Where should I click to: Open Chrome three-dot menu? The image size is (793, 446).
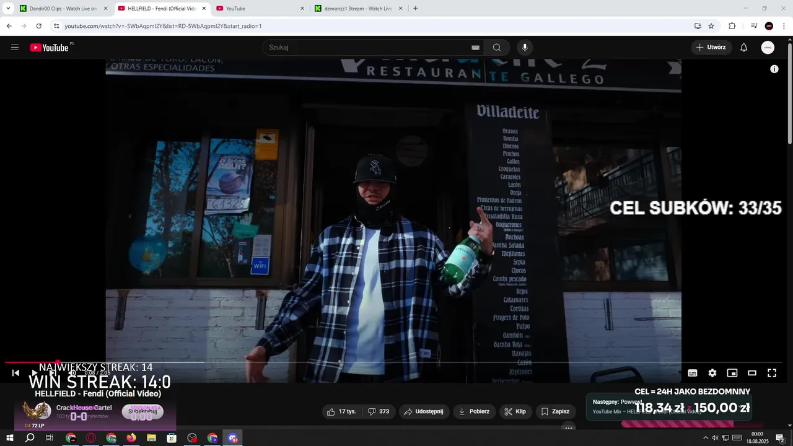click(x=784, y=26)
